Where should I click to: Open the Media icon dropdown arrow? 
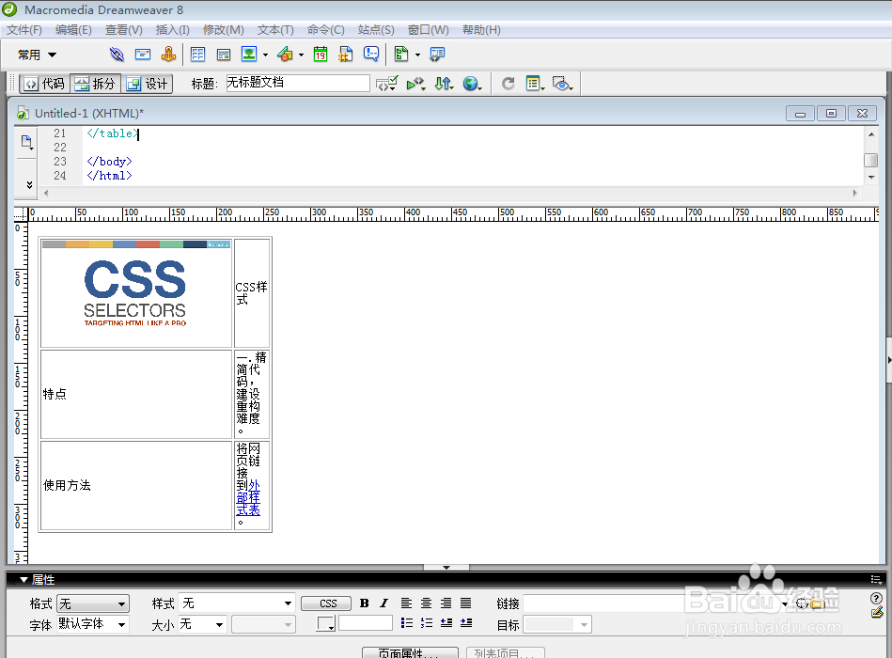301,55
